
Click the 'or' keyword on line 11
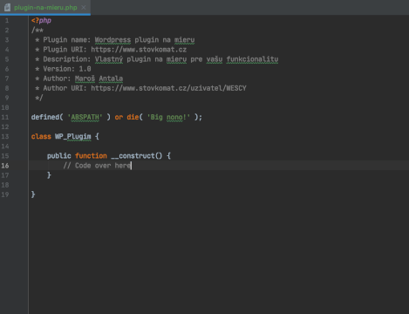pyautogui.click(x=119, y=118)
